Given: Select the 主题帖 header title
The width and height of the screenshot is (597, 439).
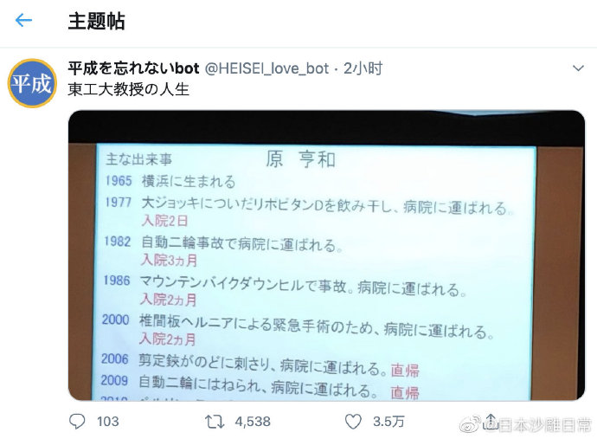Looking at the screenshot, I should [96, 21].
